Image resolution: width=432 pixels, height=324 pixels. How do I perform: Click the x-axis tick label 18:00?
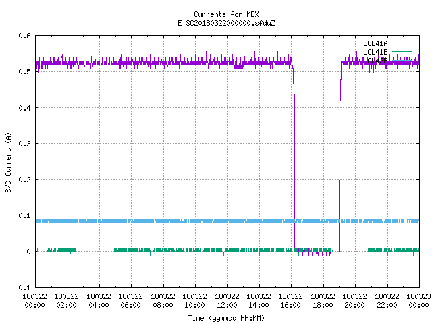point(323,305)
